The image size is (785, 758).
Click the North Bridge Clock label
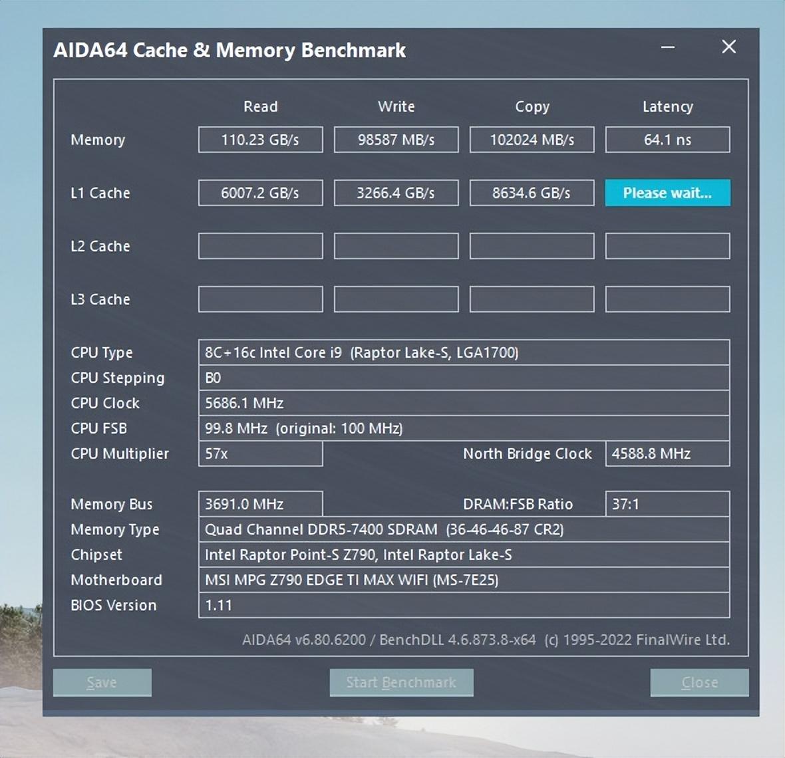pos(527,453)
